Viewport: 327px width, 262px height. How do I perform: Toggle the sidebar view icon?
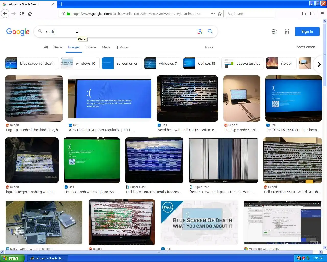point(312,14)
